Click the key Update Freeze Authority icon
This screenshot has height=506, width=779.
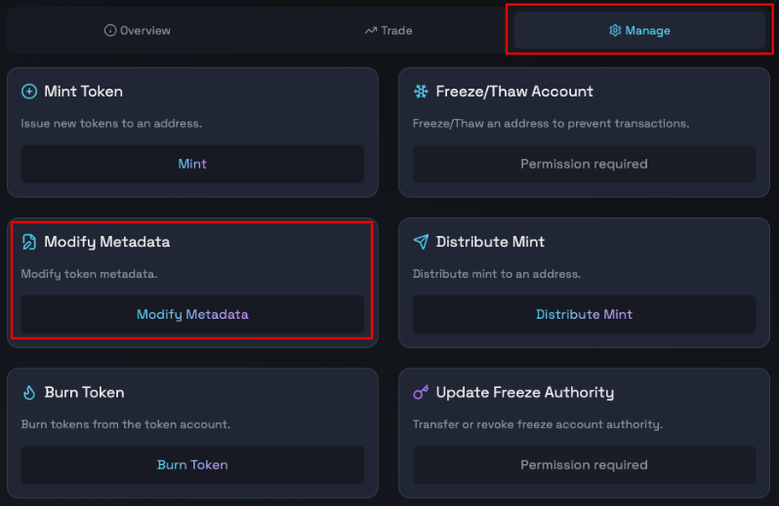pyautogui.click(x=421, y=393)
